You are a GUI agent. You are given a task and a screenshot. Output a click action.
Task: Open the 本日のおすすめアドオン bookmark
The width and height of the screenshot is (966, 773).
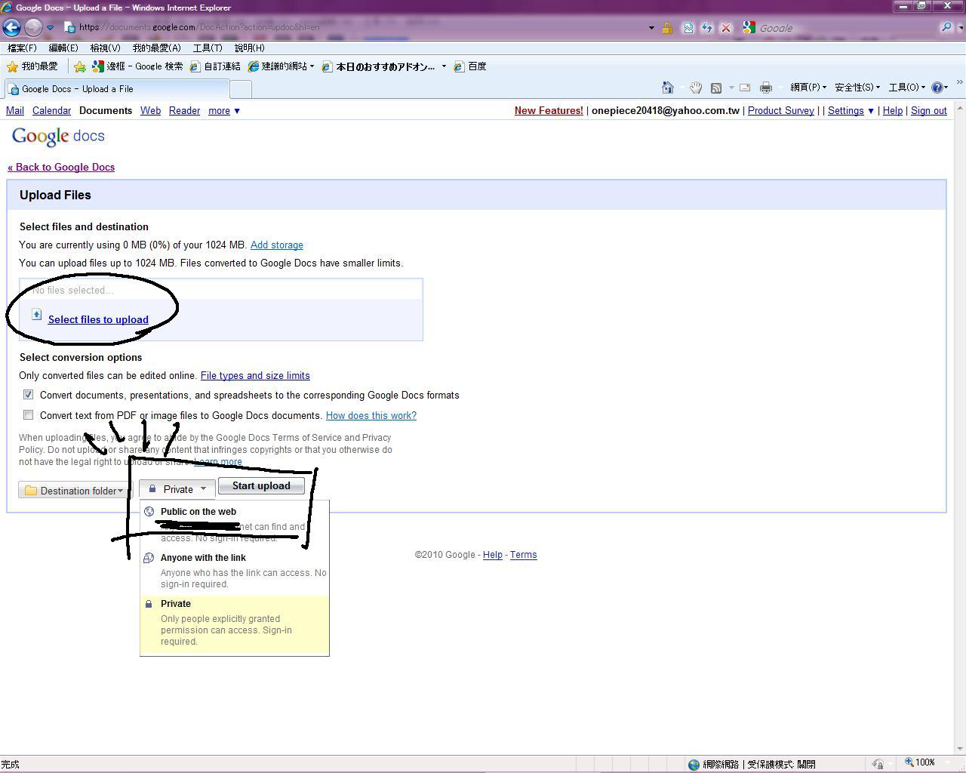(379, 66)
